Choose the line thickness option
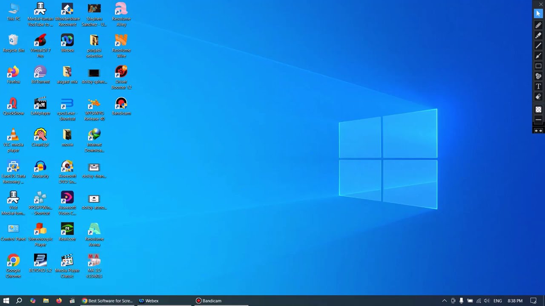This screenshot has width=545, height=306. click(x=538, y=120)
